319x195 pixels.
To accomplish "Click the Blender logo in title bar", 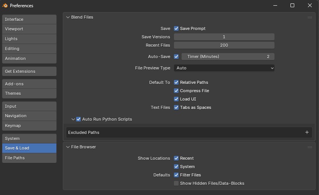I will pyautogui.click(x=5, y=5).
